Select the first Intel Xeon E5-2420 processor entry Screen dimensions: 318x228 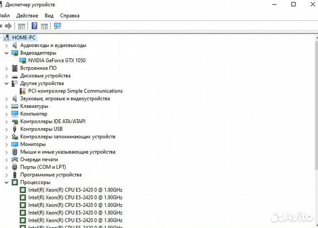click(x=75, y=190)
